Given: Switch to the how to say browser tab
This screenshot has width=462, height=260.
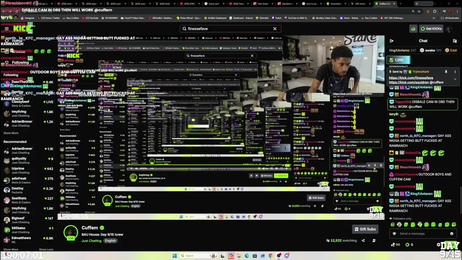Looking at the screenshot, I should tap(311, 4).
